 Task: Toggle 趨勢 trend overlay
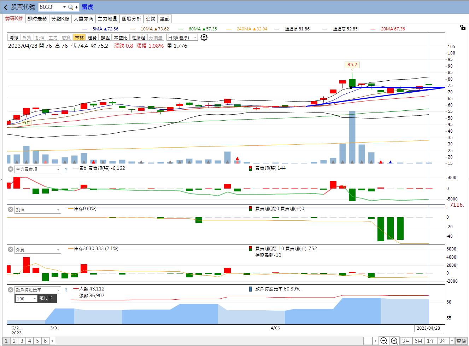[x=92, y=38]
